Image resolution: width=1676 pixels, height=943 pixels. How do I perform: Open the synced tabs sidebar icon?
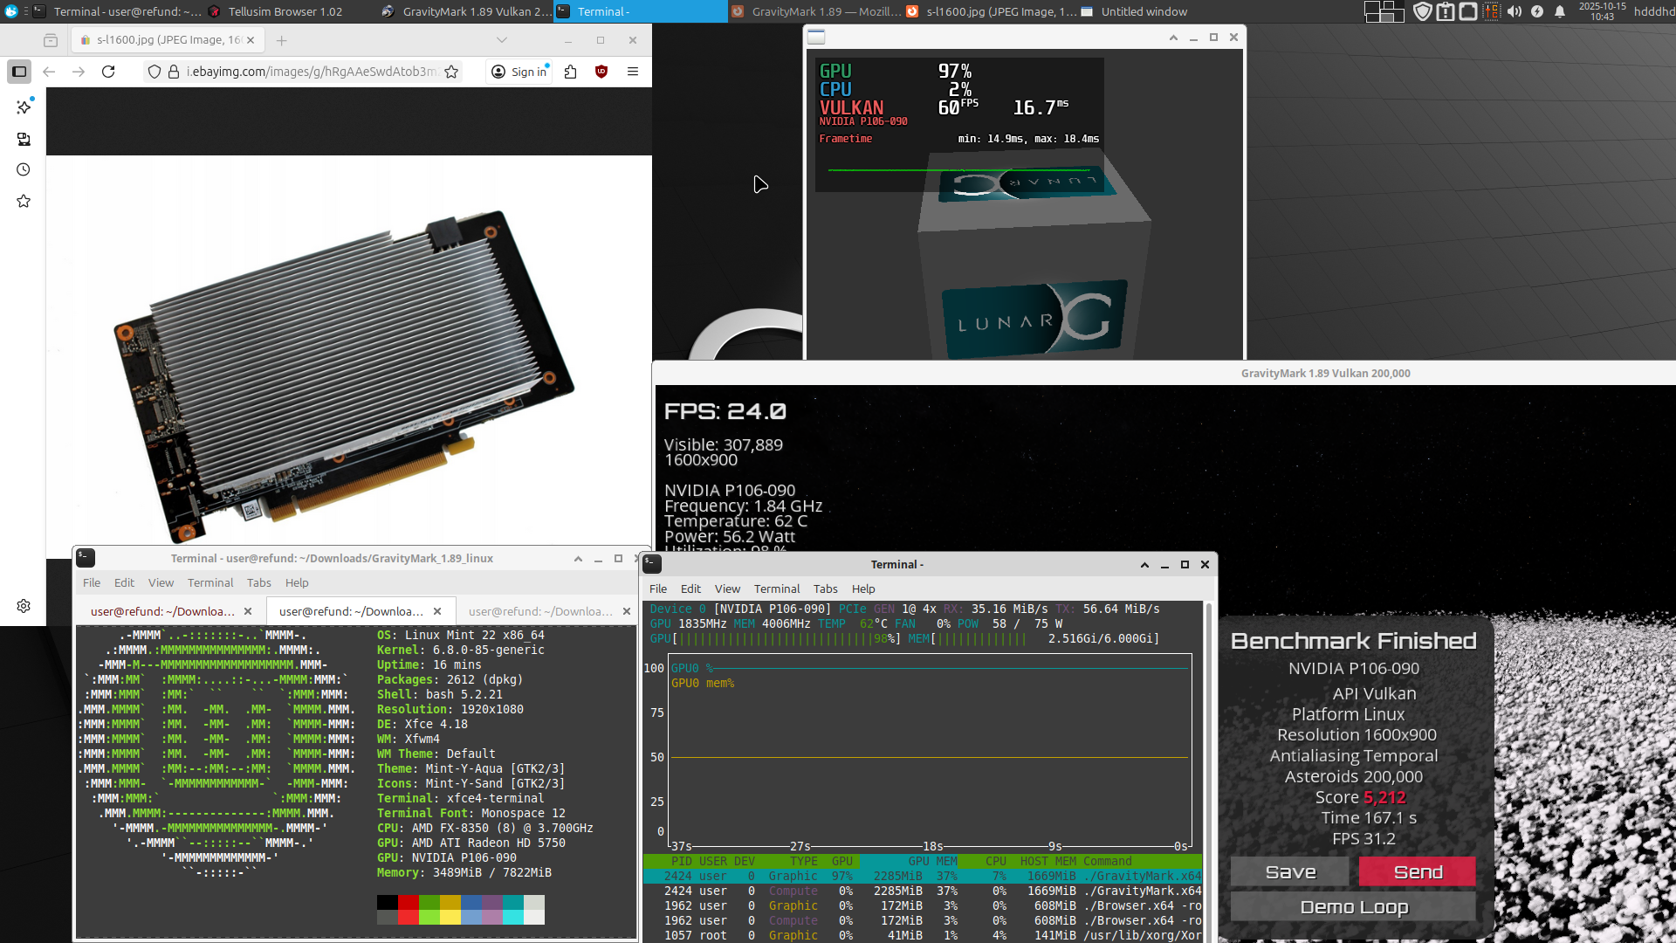point(24,139)
